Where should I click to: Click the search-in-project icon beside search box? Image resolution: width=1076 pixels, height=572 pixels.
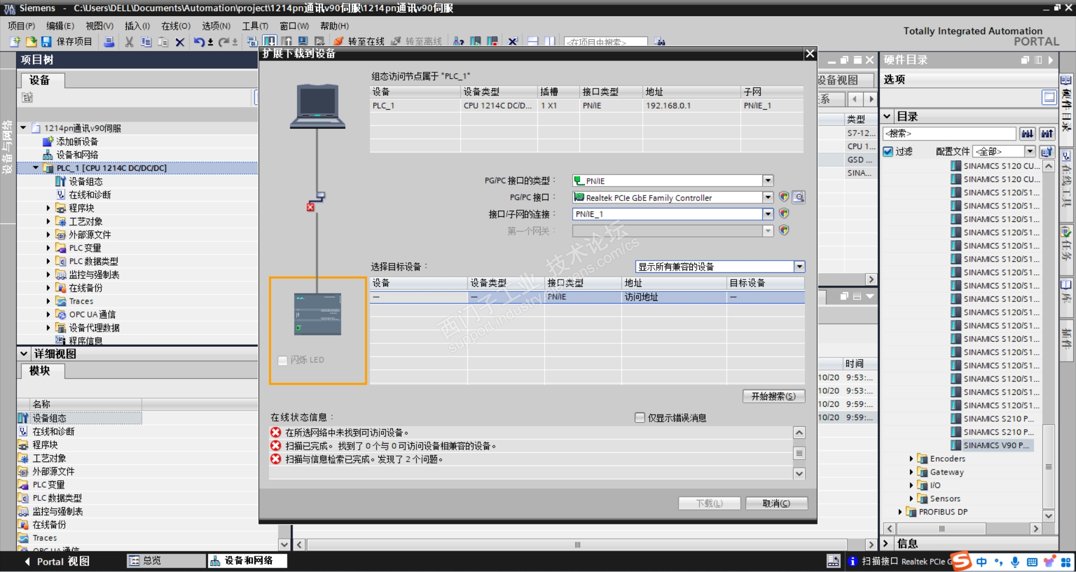660,41
